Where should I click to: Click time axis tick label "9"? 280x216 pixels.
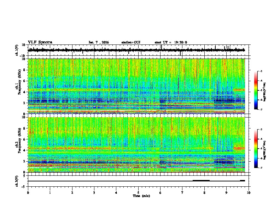click(x=226, y=193)
